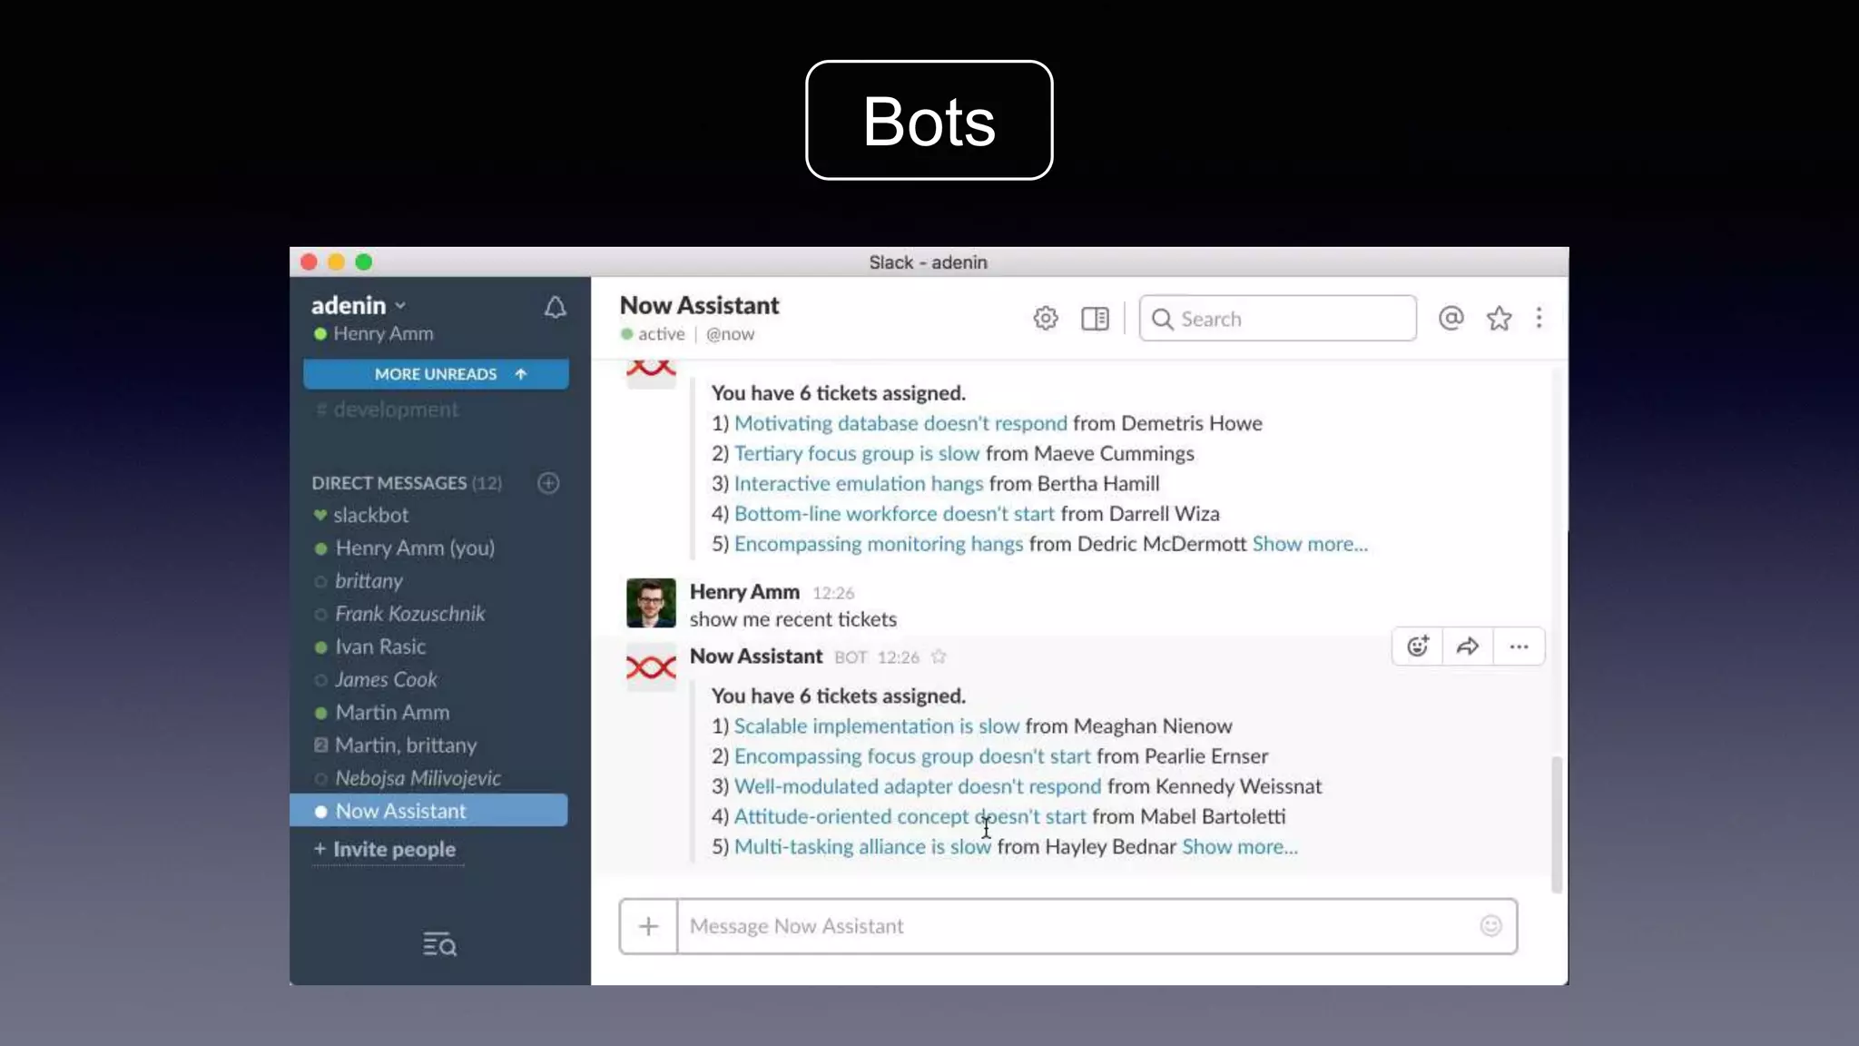The image size is (1859, 1046).
Task: Open Nebojsa Milivojevic direct message
Action: coord(417,778)
